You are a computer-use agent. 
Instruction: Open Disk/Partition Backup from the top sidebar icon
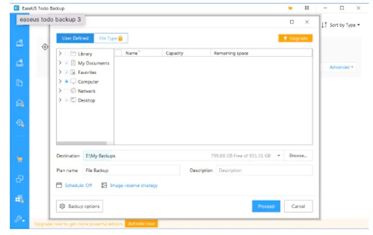(x=20, y=43)
